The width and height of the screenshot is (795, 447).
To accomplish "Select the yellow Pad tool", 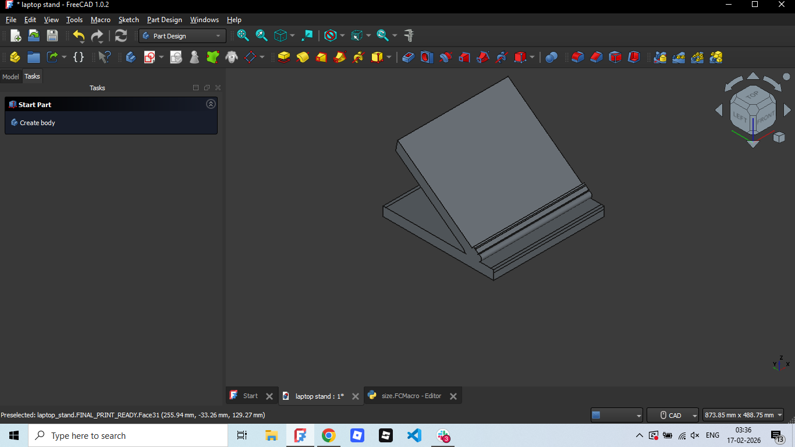I will point(284,57).
